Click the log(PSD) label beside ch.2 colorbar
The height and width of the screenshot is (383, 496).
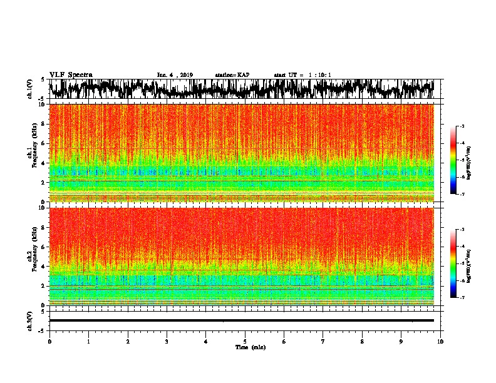pyautogui.click(x=469, y=267)
